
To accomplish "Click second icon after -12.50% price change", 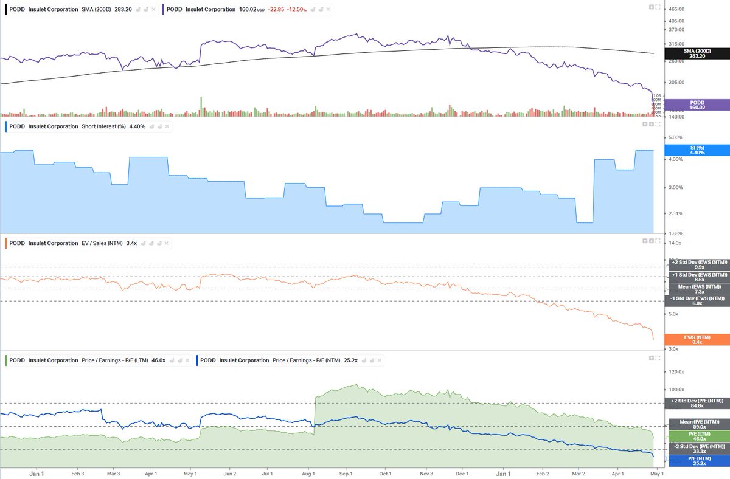I will coord(321,9).
